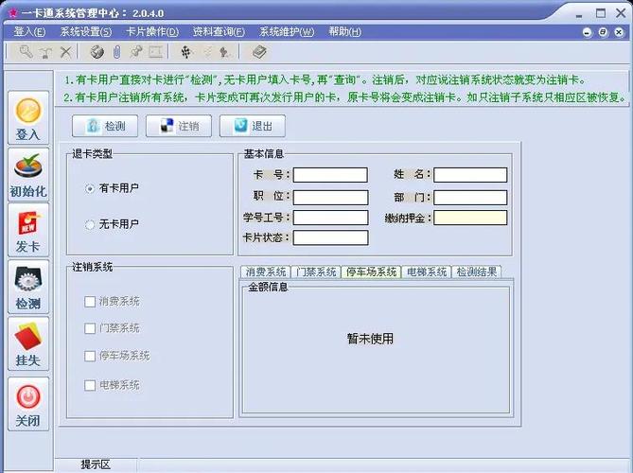Check the 电梯系统 checkbox
Screen dimensions: 633x473
90,385
